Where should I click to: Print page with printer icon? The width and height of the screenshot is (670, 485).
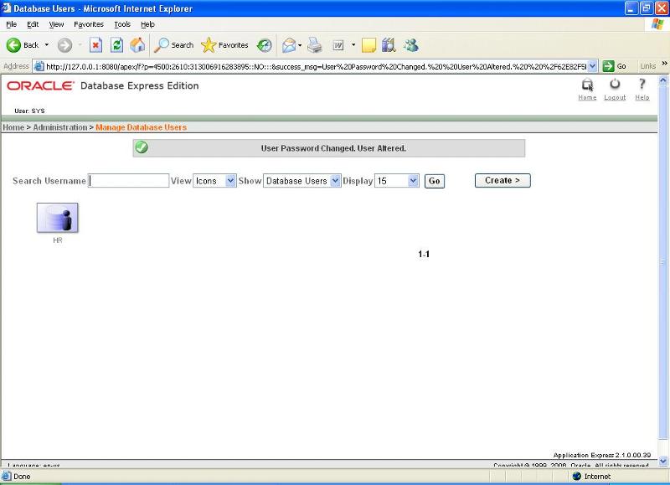tap(315, 45)
